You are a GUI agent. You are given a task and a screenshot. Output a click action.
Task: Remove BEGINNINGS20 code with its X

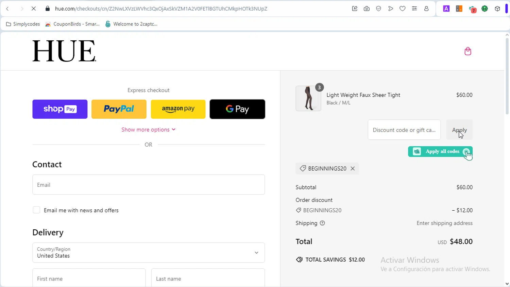click(x=353, y=169)
